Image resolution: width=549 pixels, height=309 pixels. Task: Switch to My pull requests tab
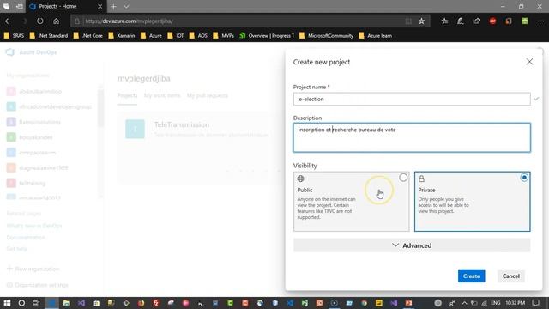pos(208,95)
